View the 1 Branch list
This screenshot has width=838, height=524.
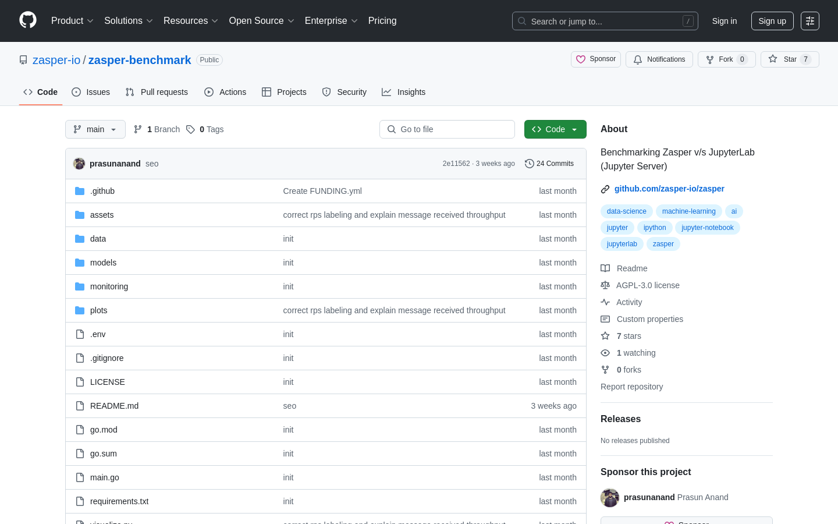click(157, 129)
